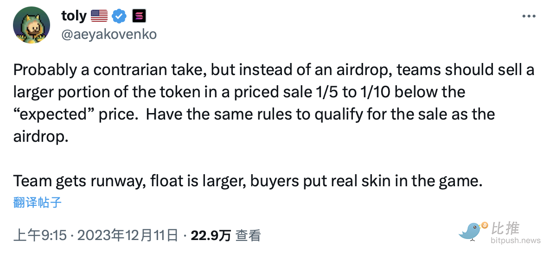Image resolution: width=550 pixels, height=253 pixels.
Task: Click the bitpush.news watermark text
Action: (516, 240)
